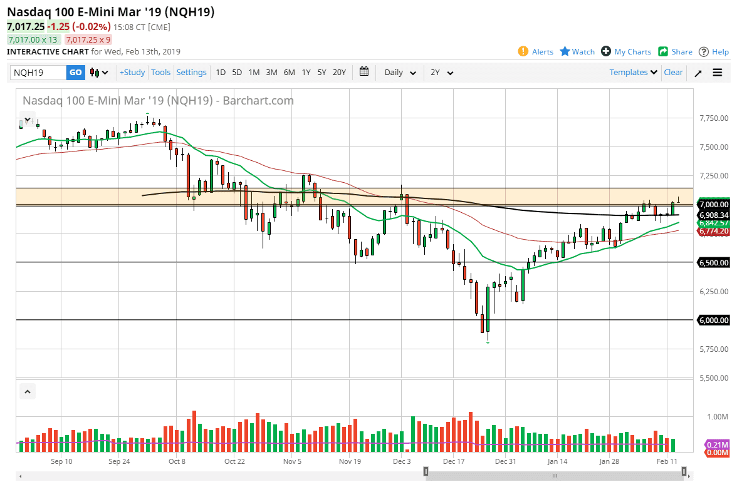Open the Tools menu
732x482 pixels.
pos(161,72)
